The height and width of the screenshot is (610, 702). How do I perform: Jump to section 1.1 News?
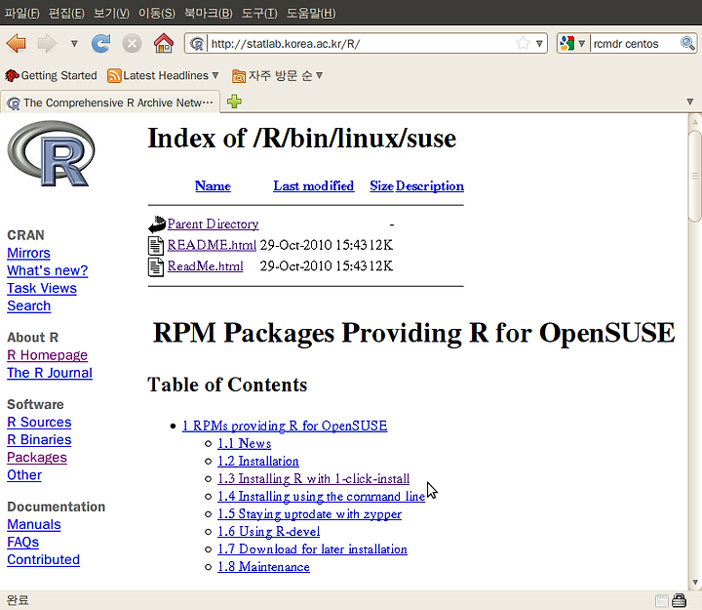245,443
